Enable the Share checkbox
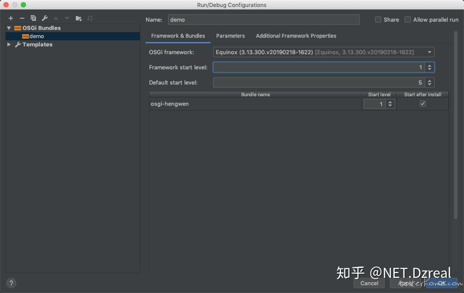 coord(378,19)
